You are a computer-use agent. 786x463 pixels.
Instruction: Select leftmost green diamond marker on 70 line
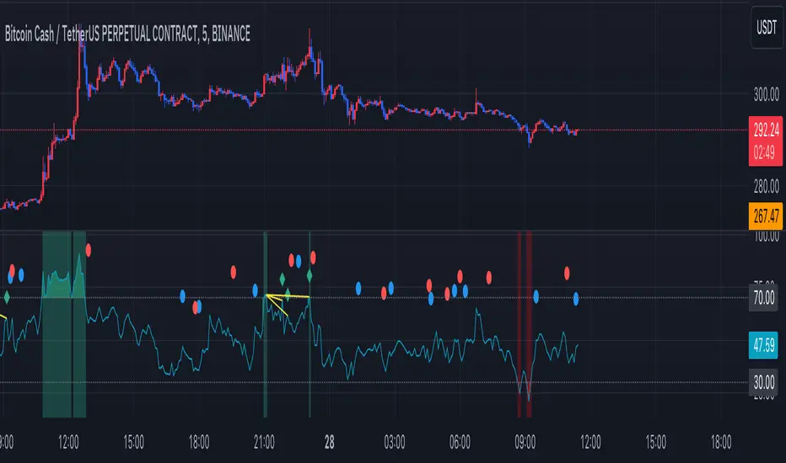(7, 297)
